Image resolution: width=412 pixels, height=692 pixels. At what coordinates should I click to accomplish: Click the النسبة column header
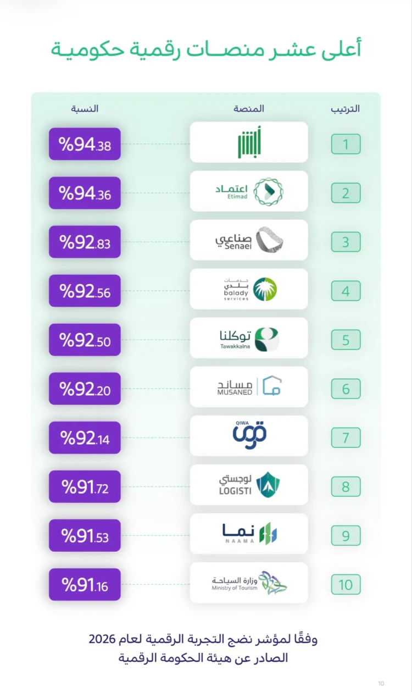(85, 108)
